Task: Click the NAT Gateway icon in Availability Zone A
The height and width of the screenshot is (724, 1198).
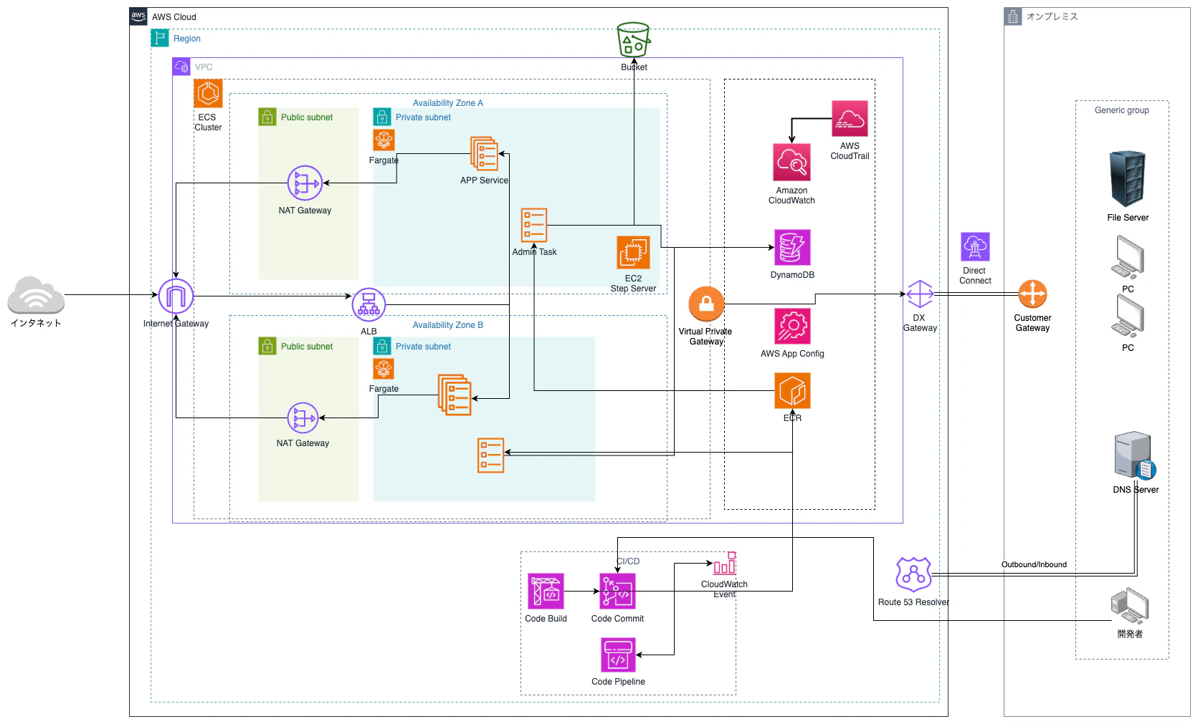Action: pyautogui.click(x=305, y=183)
